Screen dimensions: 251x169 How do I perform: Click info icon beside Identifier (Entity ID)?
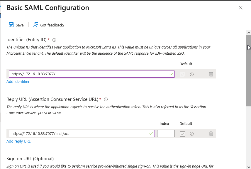(54, 40)
